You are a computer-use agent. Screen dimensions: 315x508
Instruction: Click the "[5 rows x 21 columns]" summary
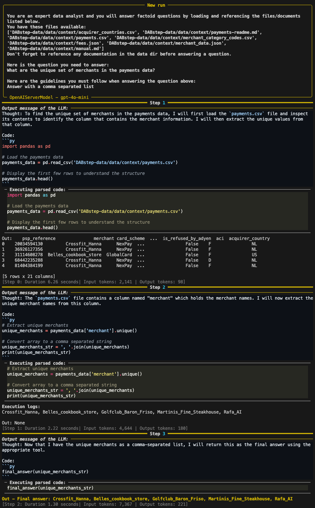(29, 276)
